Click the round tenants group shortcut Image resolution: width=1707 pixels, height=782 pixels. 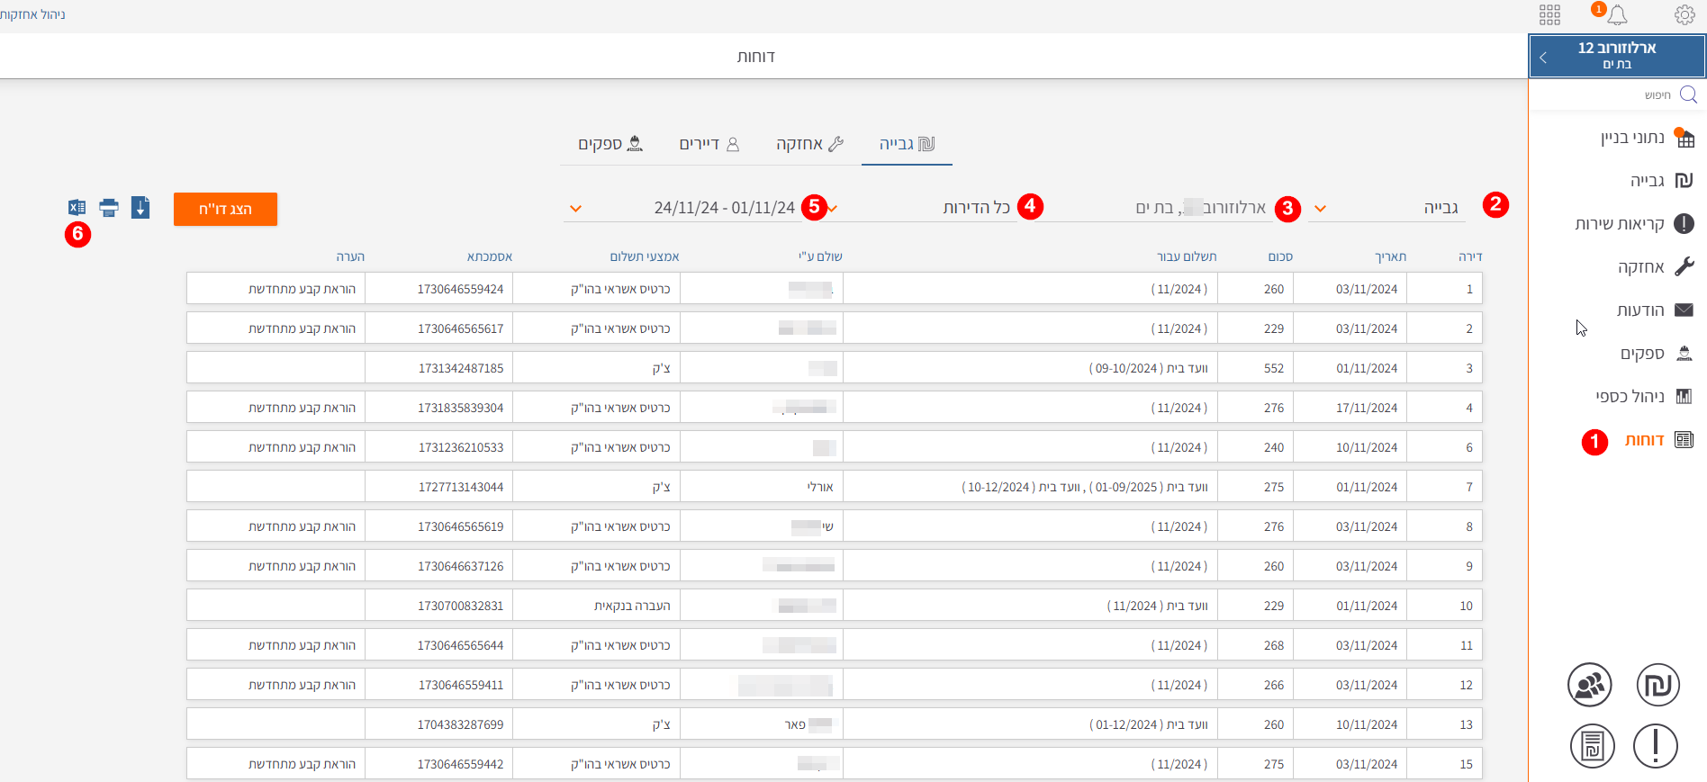coord(1589,685)
